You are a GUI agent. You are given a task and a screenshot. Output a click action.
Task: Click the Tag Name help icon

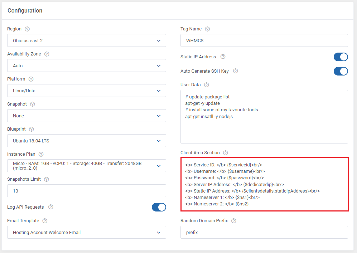pos(207,29)
